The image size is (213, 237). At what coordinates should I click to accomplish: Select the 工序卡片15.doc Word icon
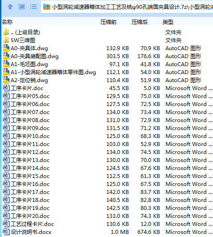[x=6, y=176]
